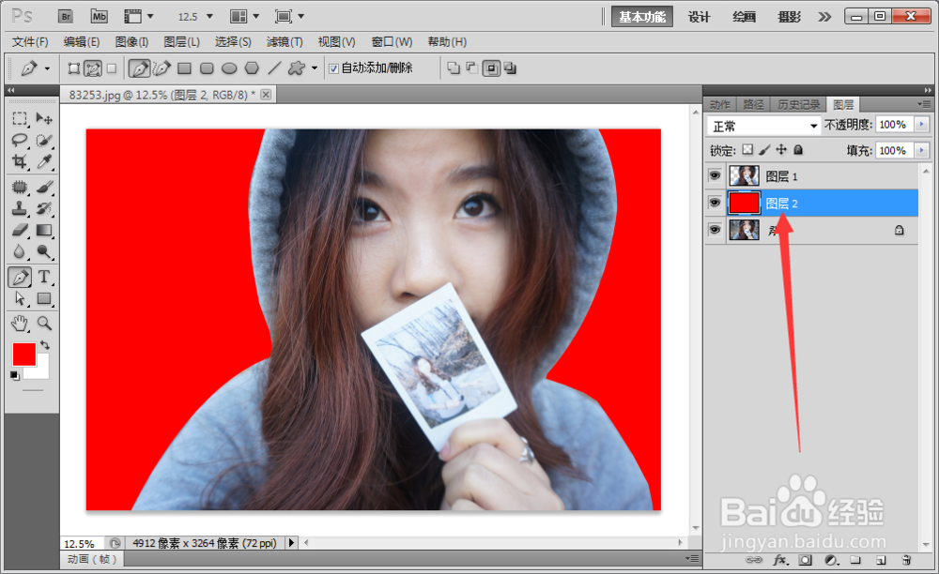Select the Clone Stamp tool

click(x=20, y=208)
